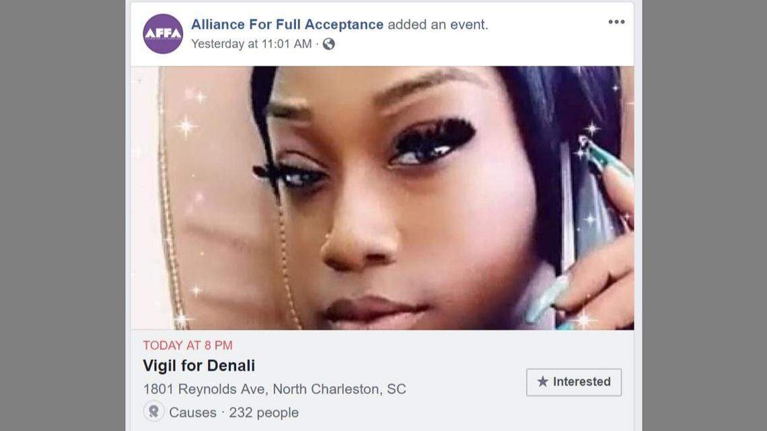767x431 pixels.
Task: Mark yourself Interested in the vigil
Action: [574, 382]
